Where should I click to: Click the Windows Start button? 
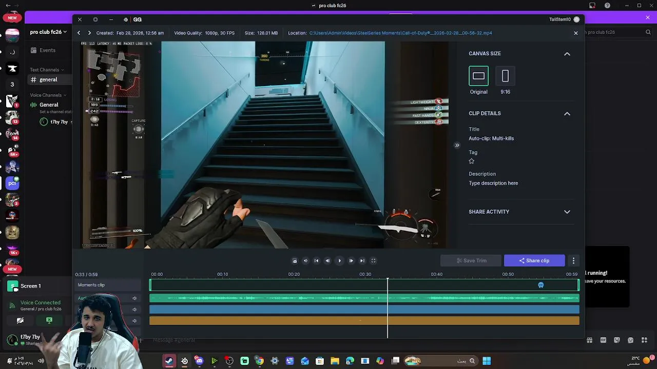[x=487, y=361]
